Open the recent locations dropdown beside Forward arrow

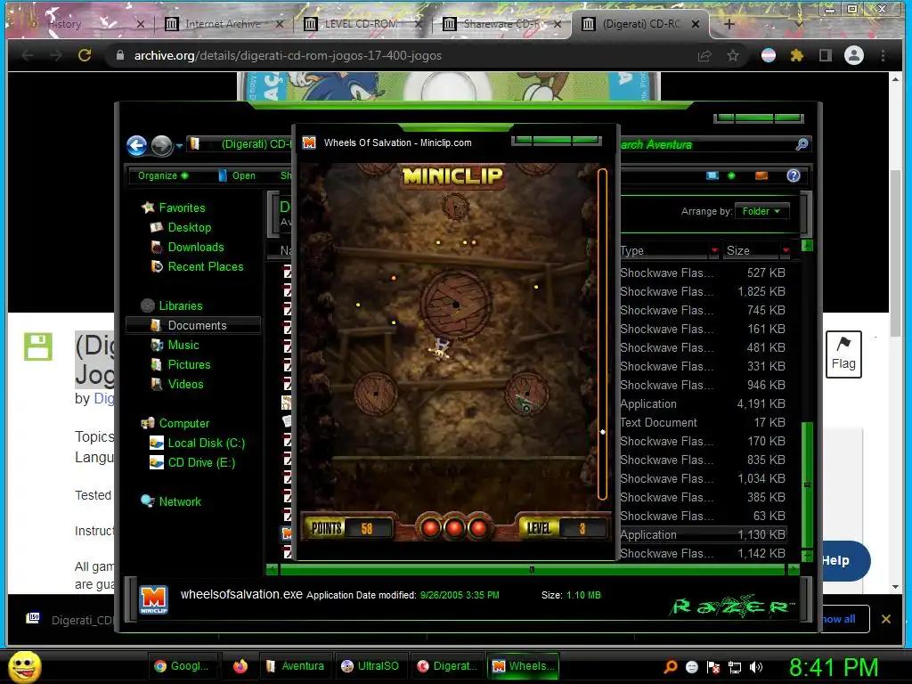coord(179,145)
